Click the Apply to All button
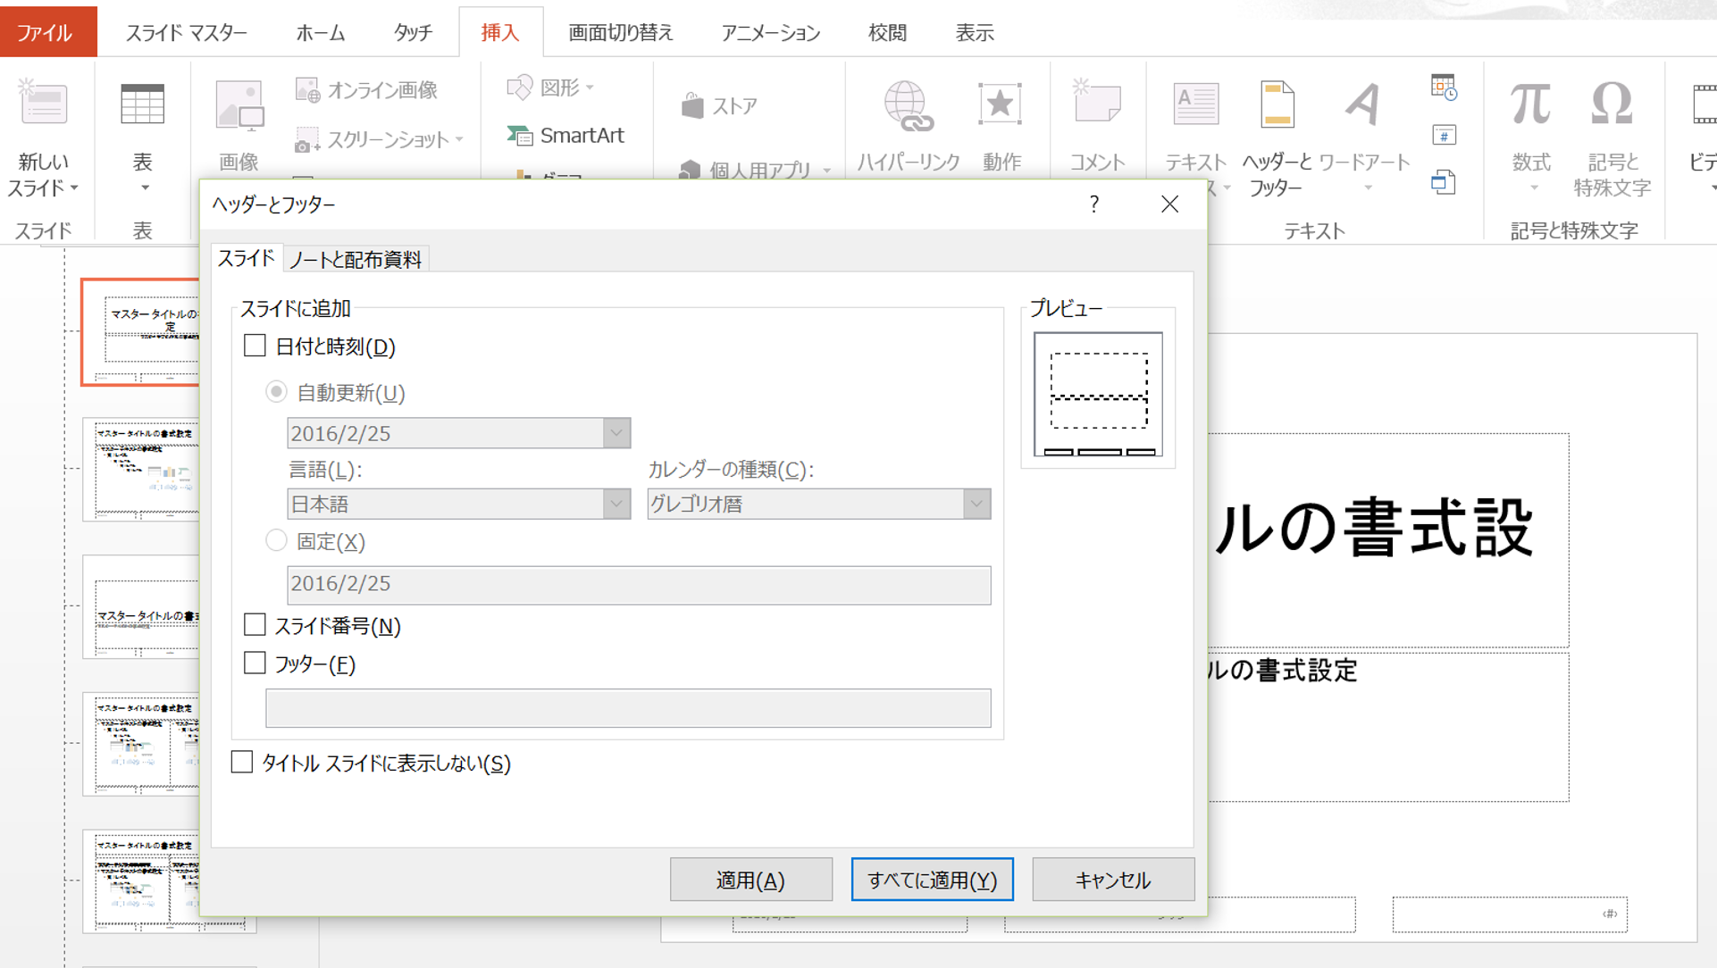 coord(932,880)
